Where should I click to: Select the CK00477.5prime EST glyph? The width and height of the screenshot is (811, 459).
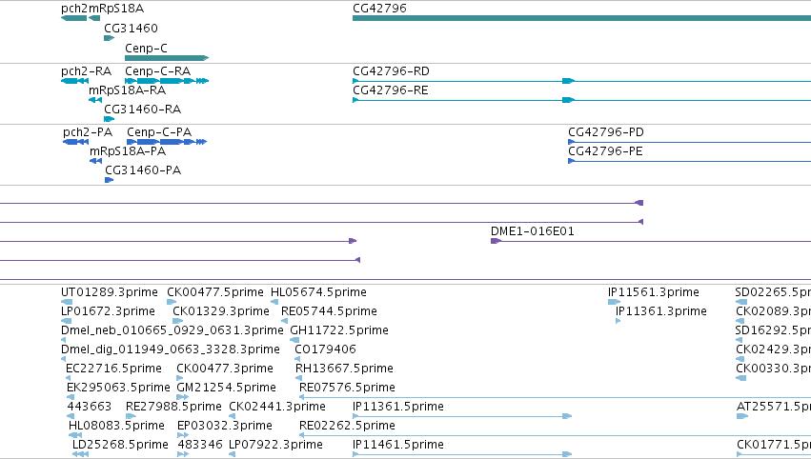click(172, 302)
